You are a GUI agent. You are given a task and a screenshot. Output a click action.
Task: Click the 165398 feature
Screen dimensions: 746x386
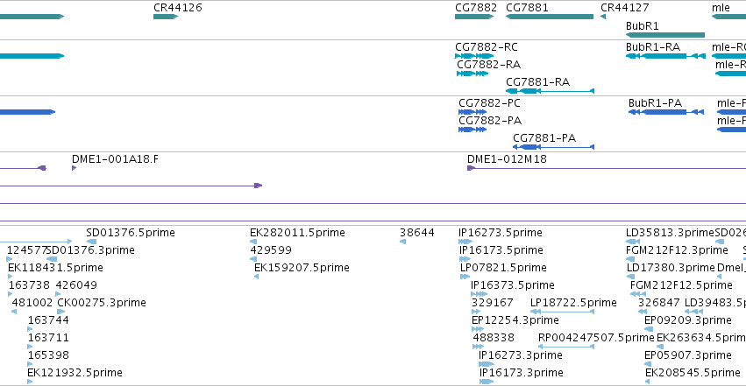30,364
